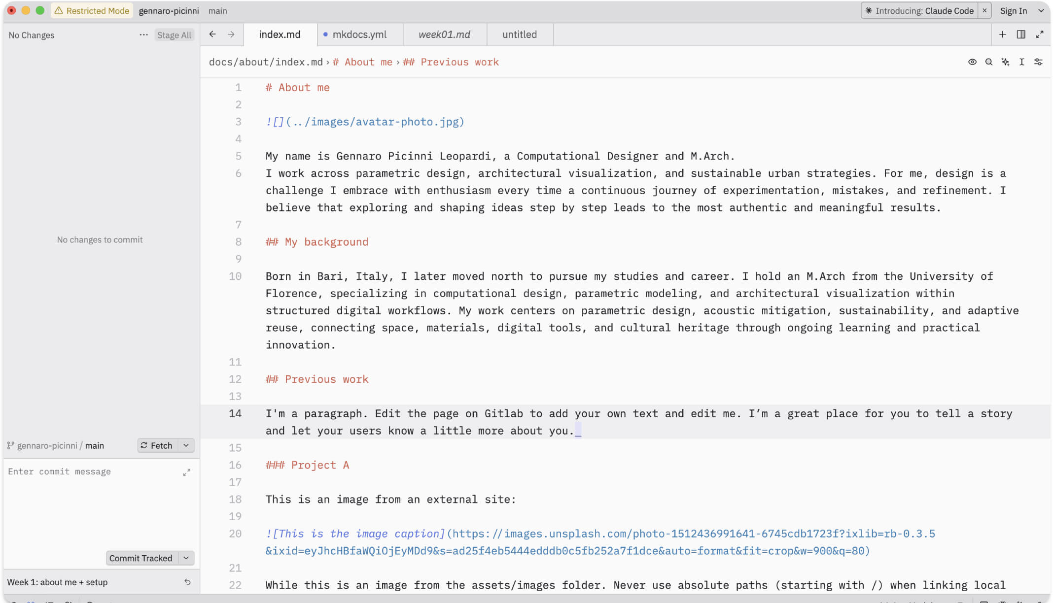Open Commit Tracked options dropdown
Image resolution: width=1053 pixels, height=603 pixels.
click(186, 558)
